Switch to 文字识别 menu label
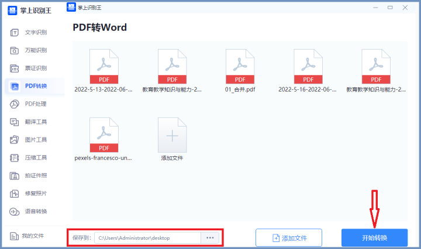 [36, 33]
